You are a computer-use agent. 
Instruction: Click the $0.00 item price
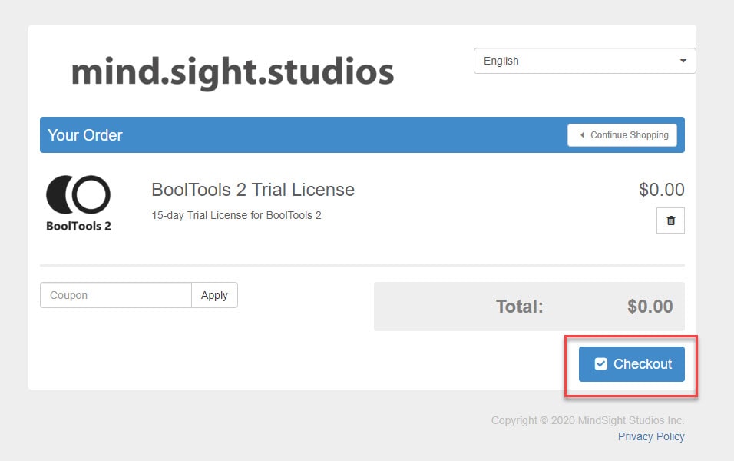pyautogui.click(x=661, y=190)
